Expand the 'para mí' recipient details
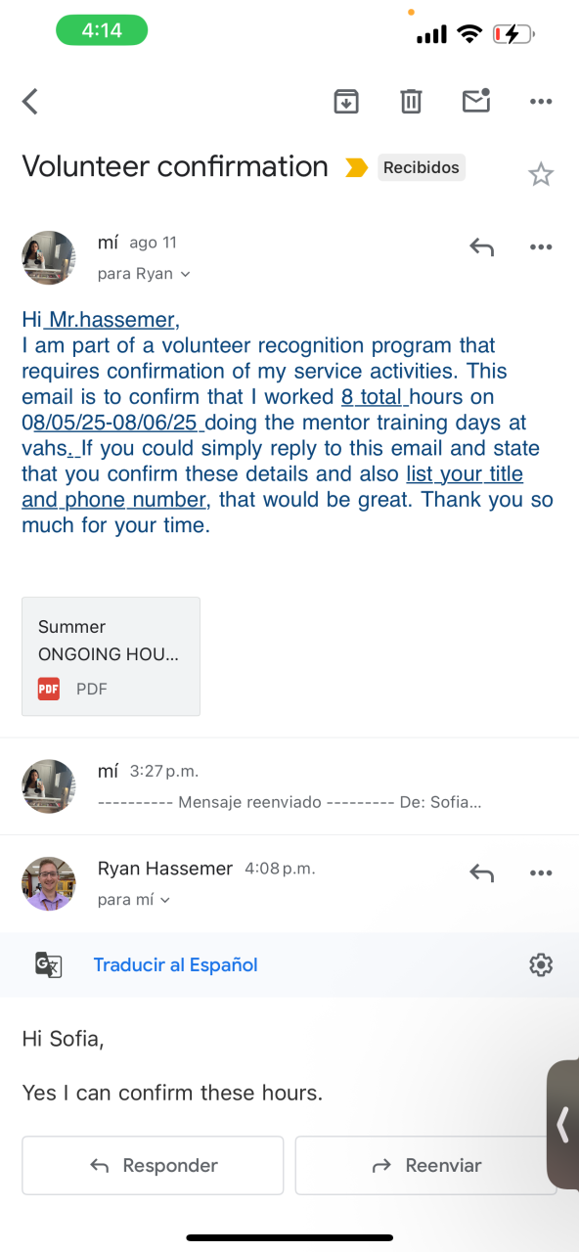 tap(134, 900)
